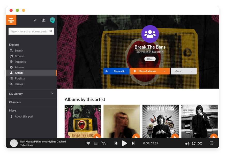Viewport: 225px width, 154px height.
Task: Open Radios from the sidebar
Action: [31, 84]
